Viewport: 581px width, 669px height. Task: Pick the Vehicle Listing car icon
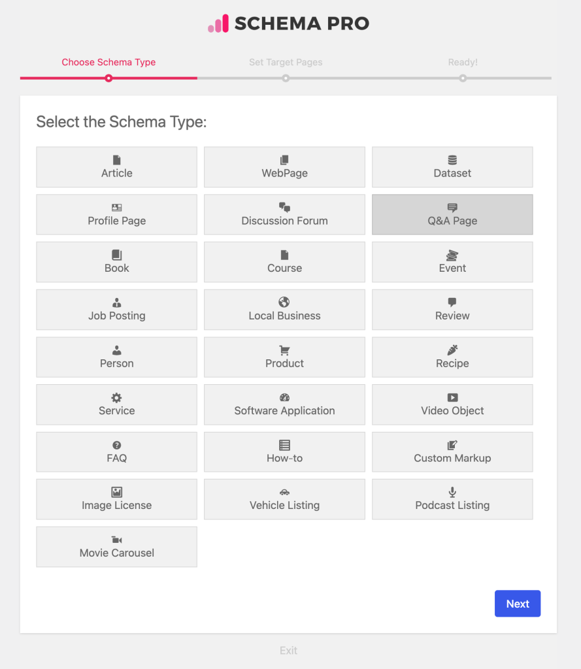tap(284, 492)
